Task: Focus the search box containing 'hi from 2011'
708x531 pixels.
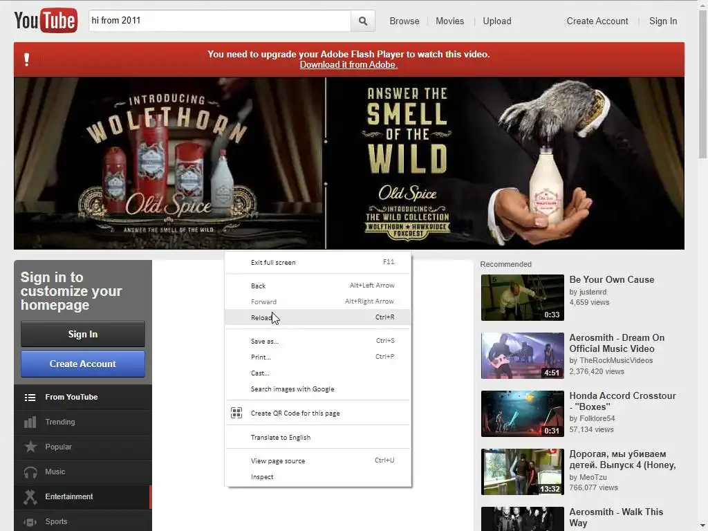Action: pyautogui.click(x=219, y=21)
